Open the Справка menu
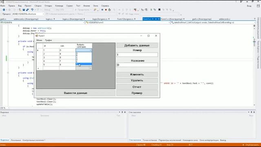This screenshot has width=261, height=147. tap(105, 6)
